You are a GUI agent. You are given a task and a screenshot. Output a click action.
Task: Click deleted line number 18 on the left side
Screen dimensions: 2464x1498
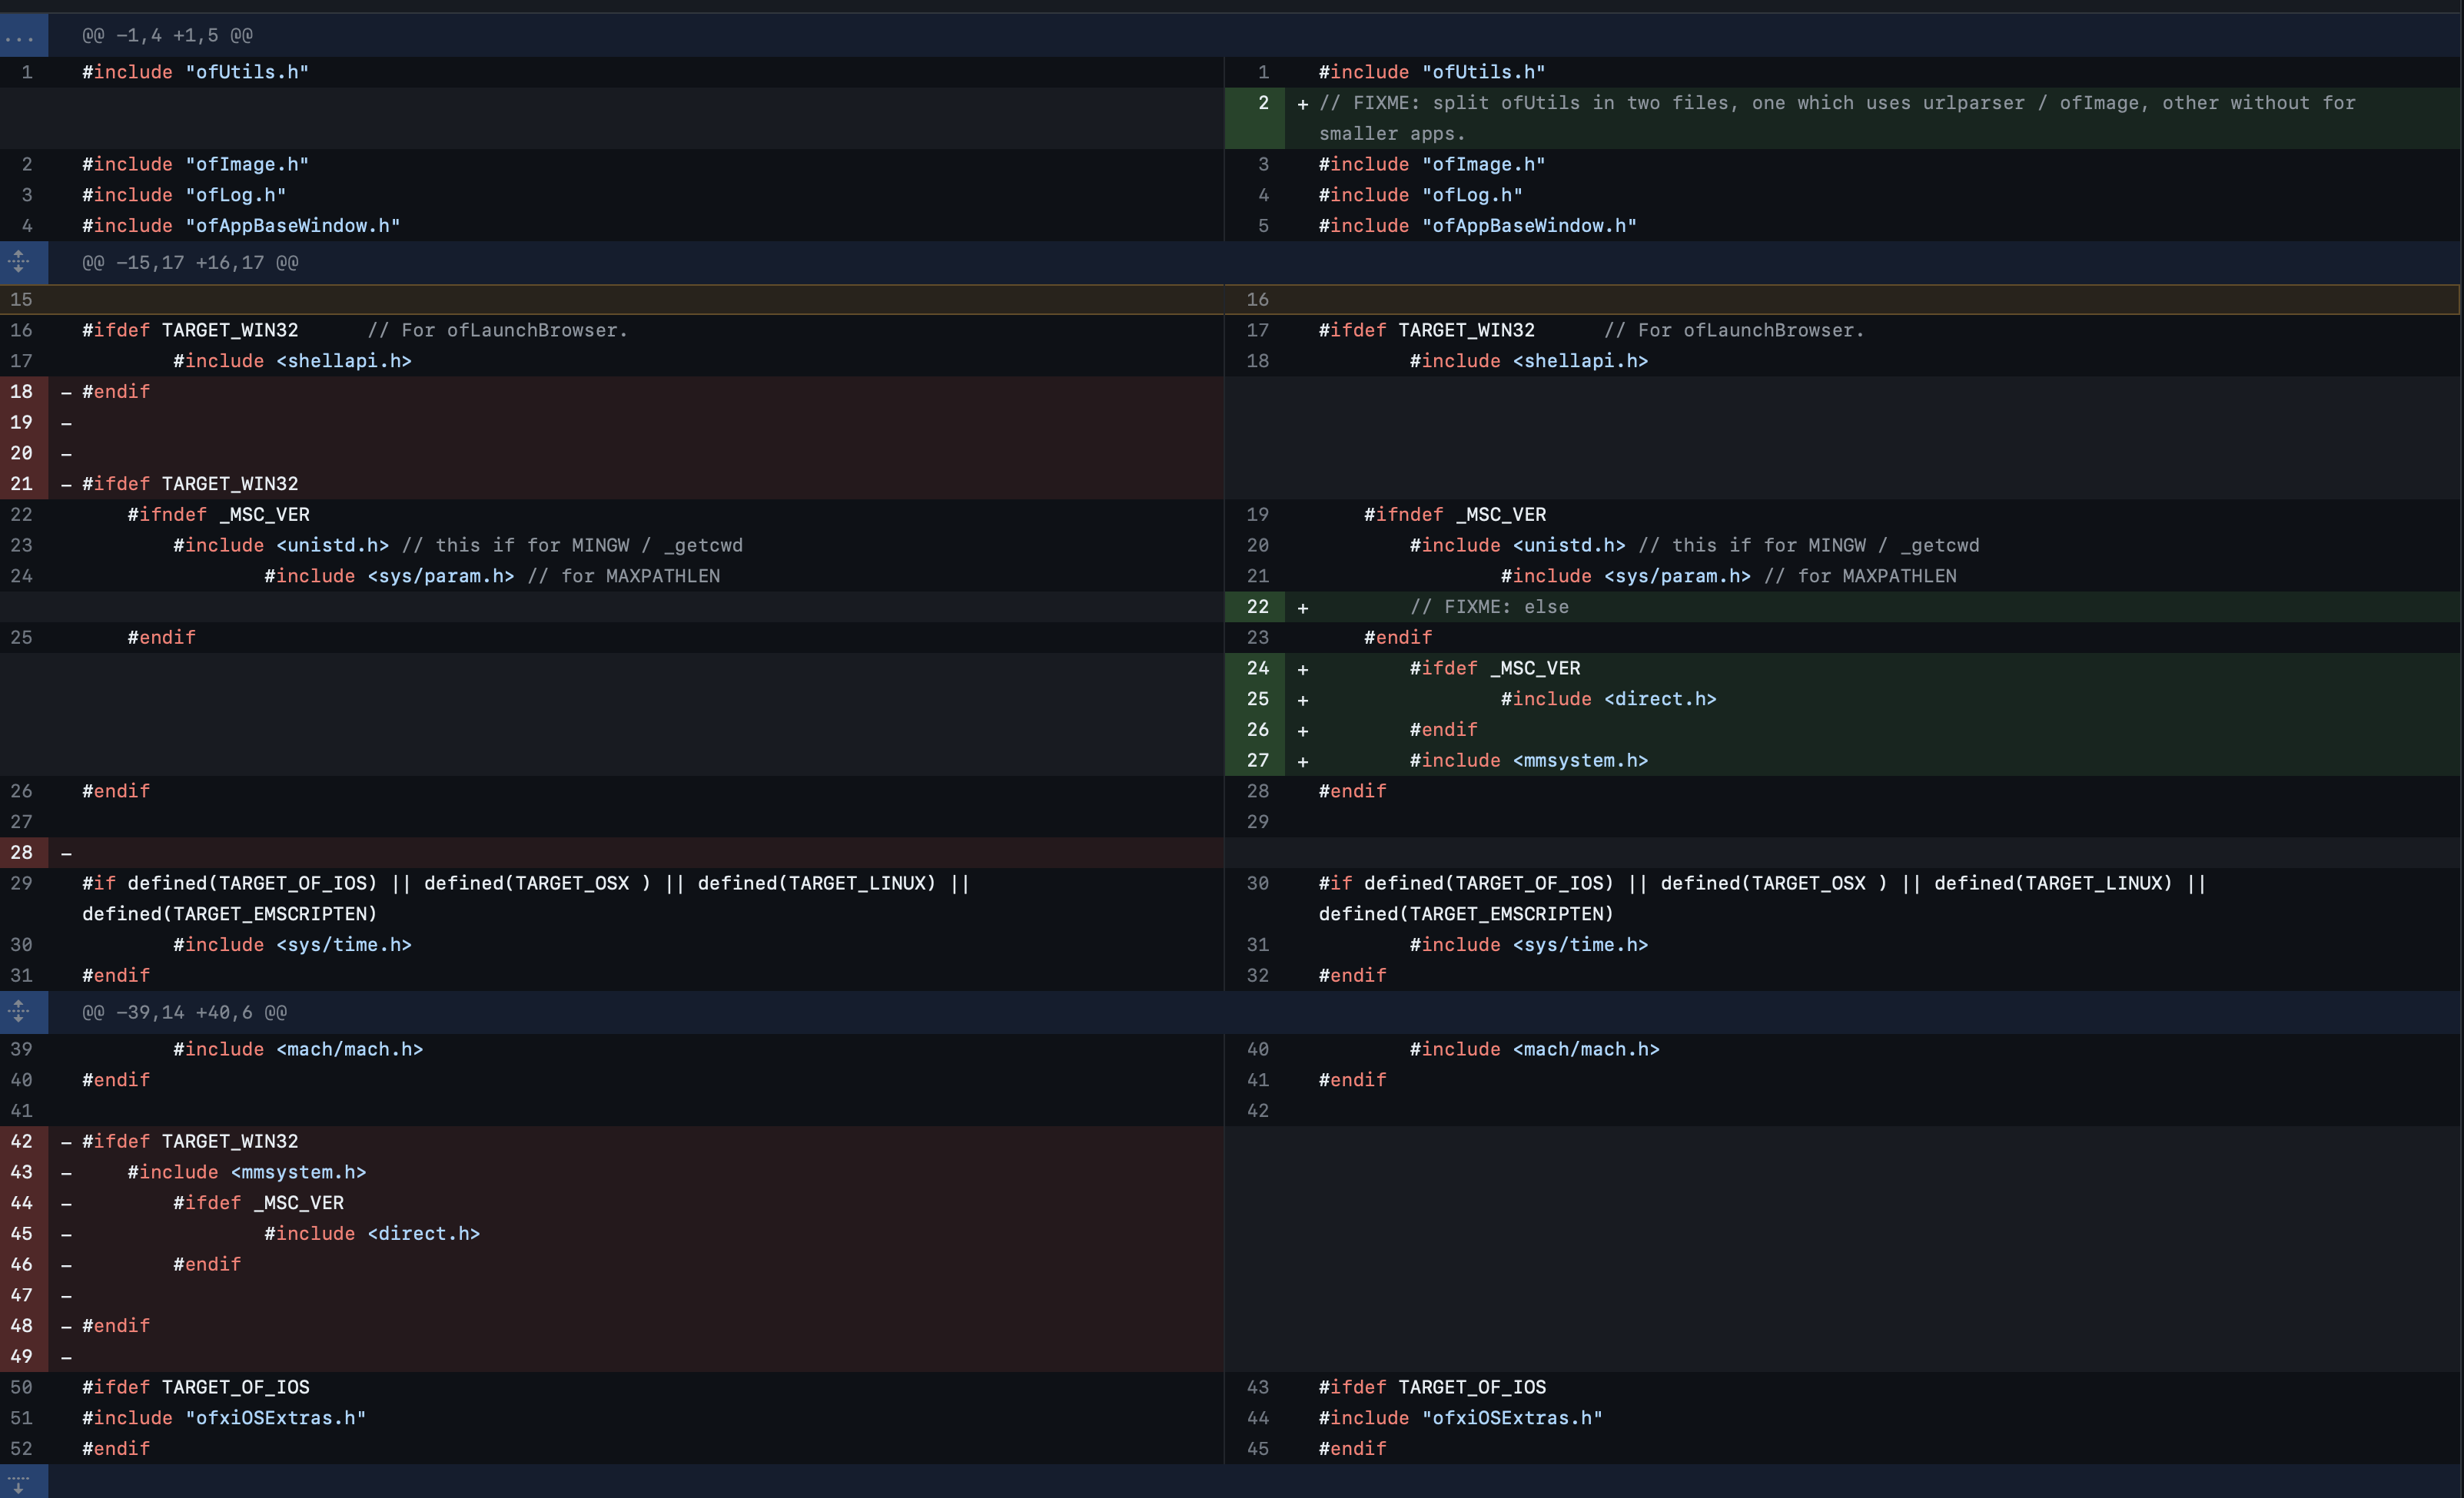click(x=22, y=392)
